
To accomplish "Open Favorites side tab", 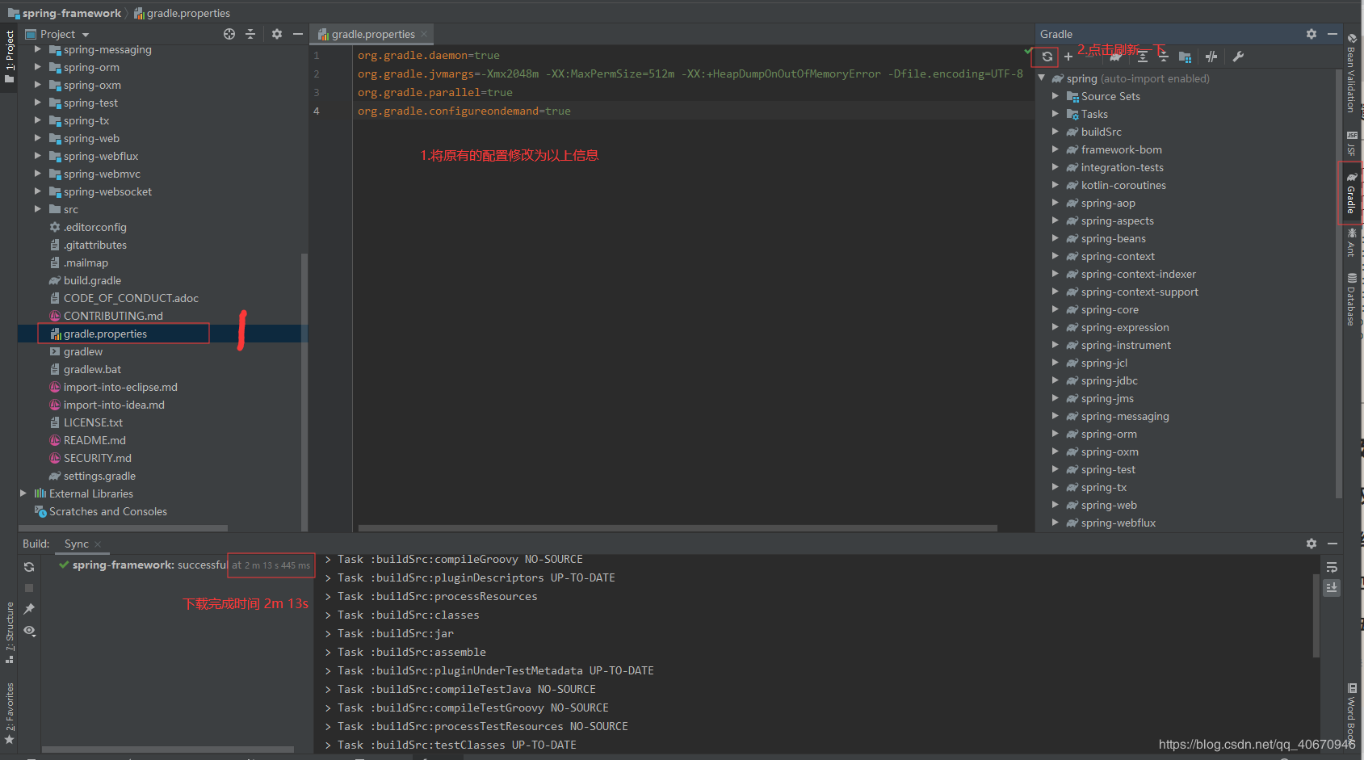I will 9,713.
